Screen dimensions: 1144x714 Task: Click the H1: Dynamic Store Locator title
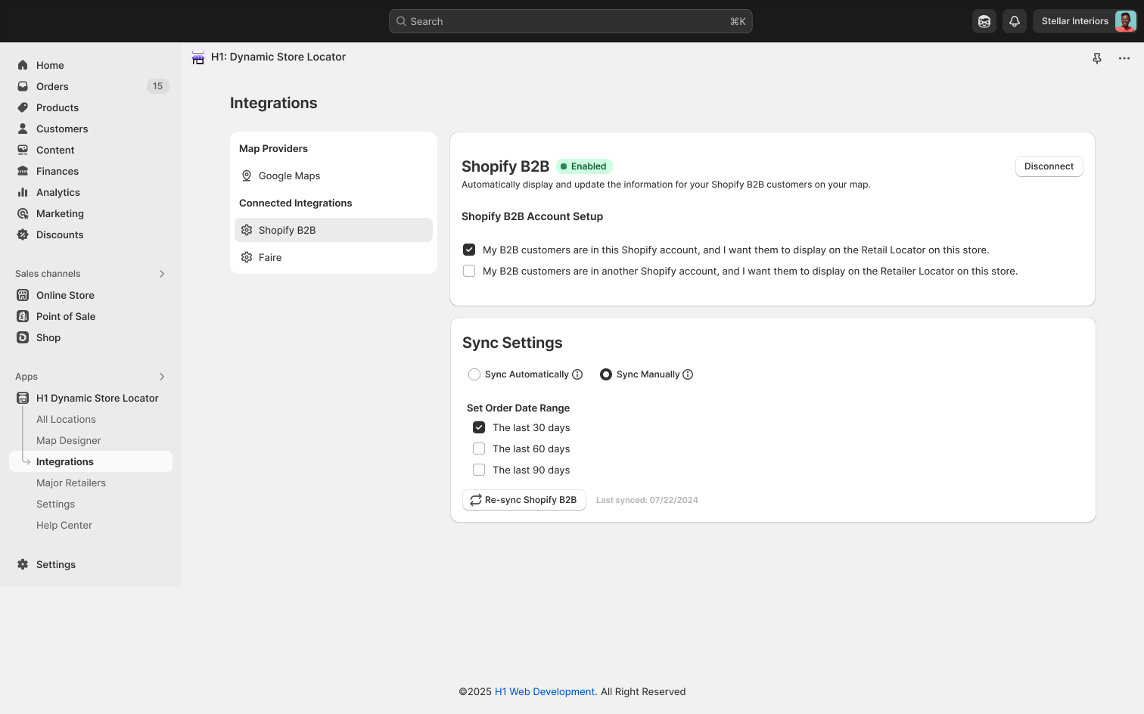pos(278,57)
